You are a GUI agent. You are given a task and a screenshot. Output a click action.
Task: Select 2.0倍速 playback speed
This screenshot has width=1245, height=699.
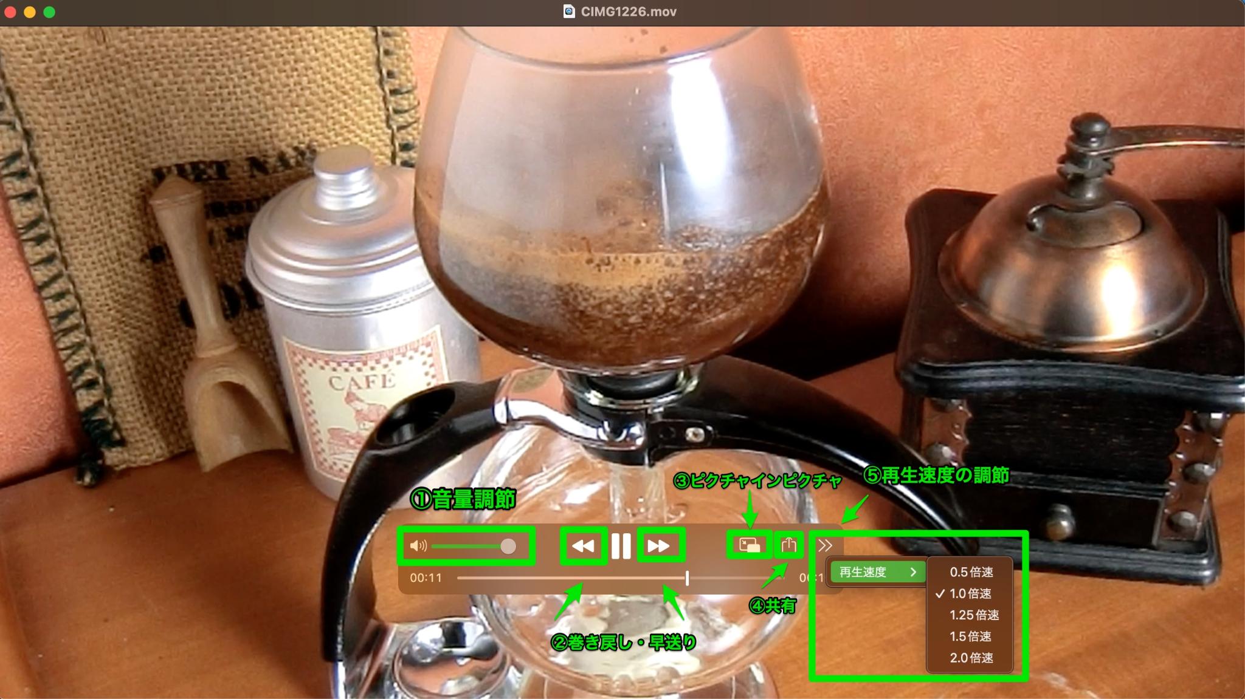[970, 657]
